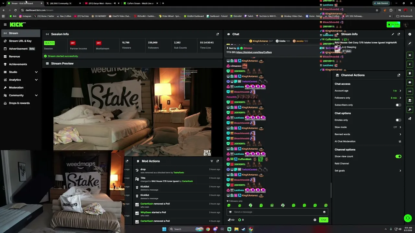Click Ask Gemini button in Chrome

381,3
